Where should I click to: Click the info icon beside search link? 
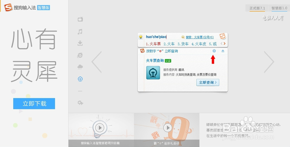tap(183, 37)
